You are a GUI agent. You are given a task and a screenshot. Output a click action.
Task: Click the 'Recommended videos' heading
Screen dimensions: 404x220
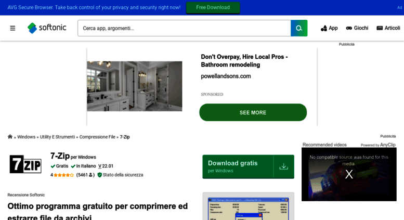324,145
